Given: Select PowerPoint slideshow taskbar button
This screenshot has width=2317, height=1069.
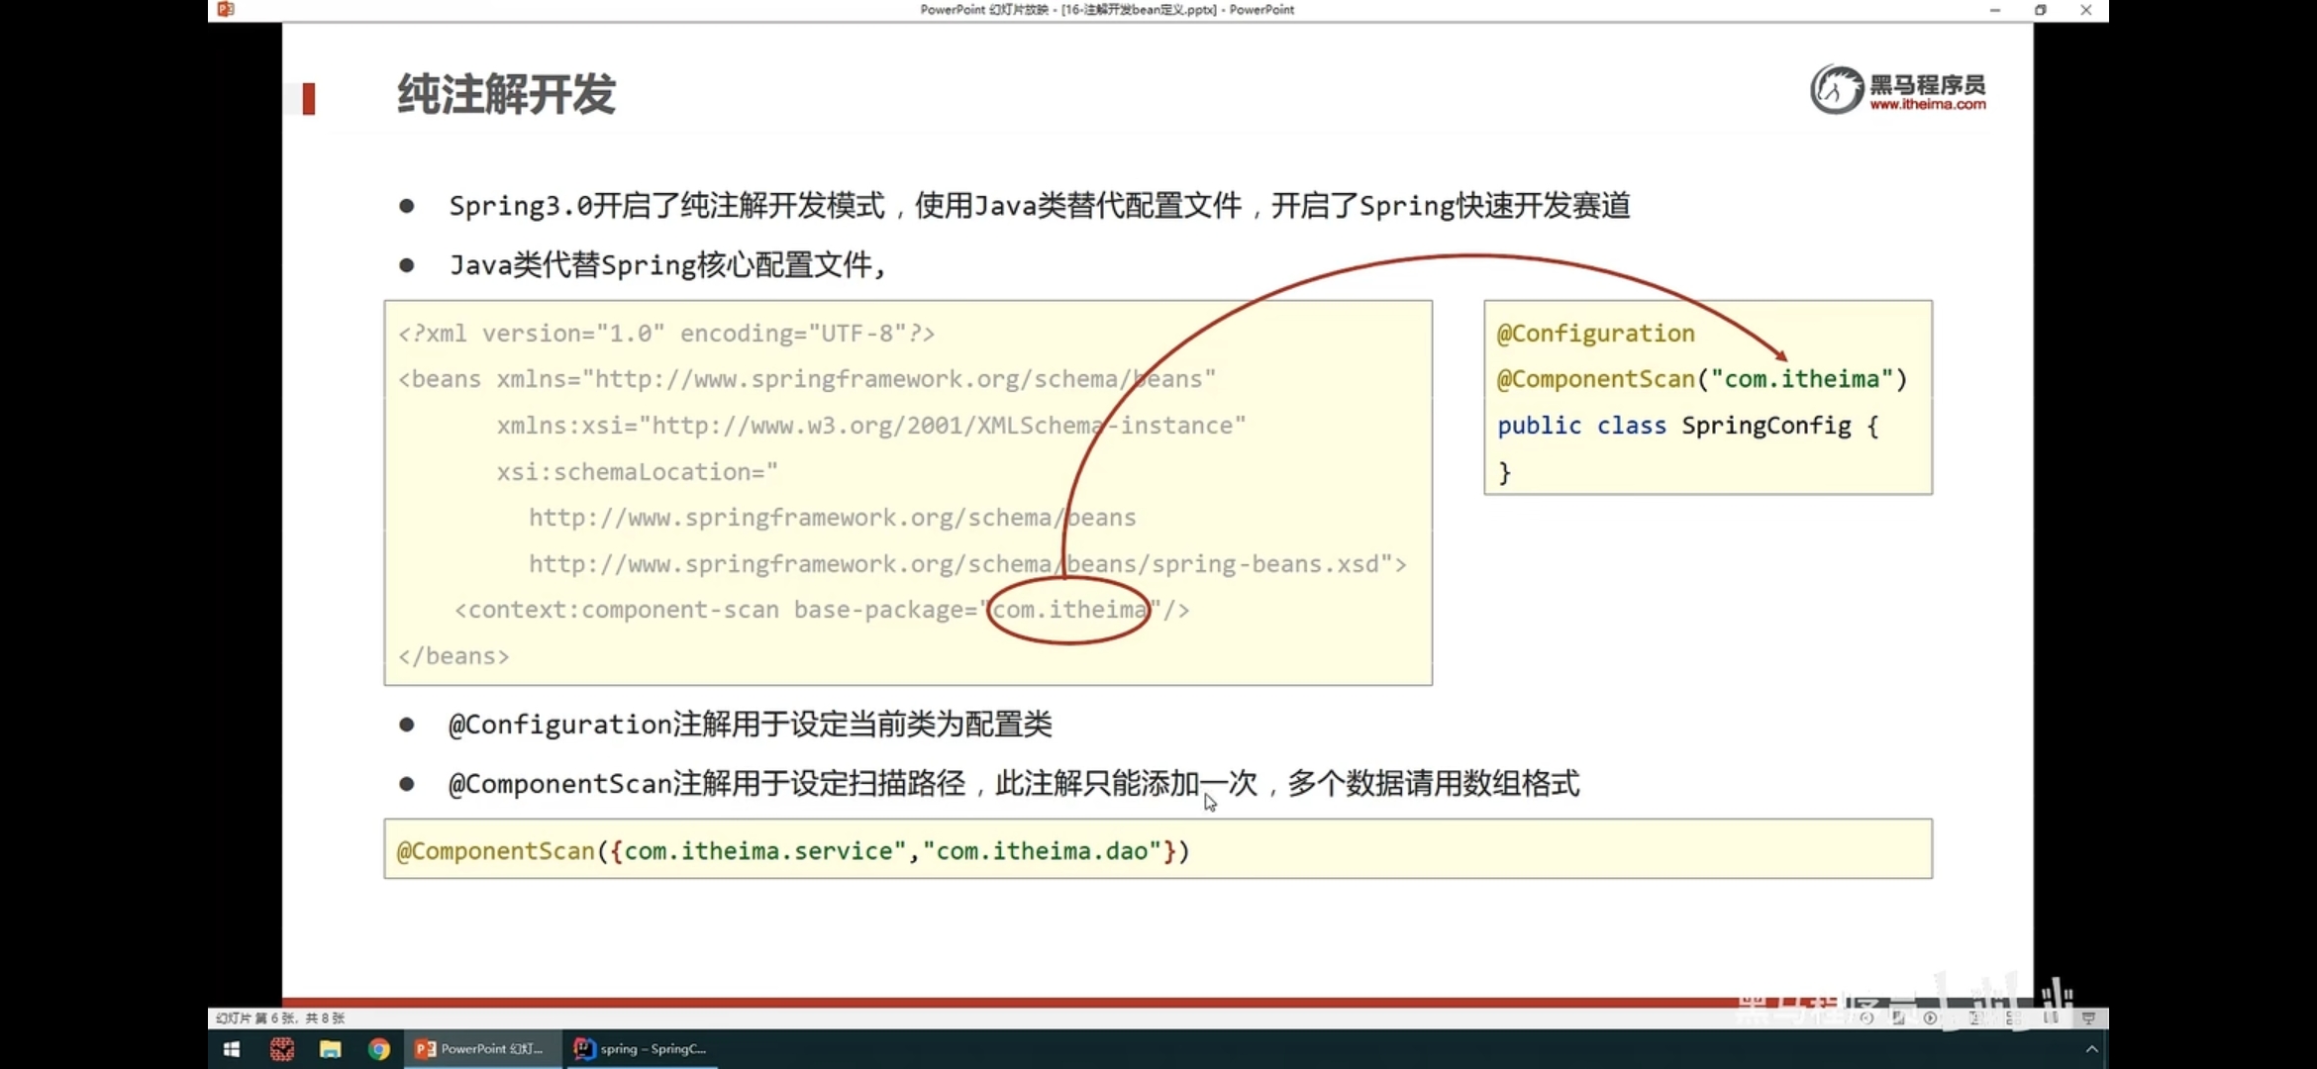Looking at the screenshot, I should point(481,1049).
